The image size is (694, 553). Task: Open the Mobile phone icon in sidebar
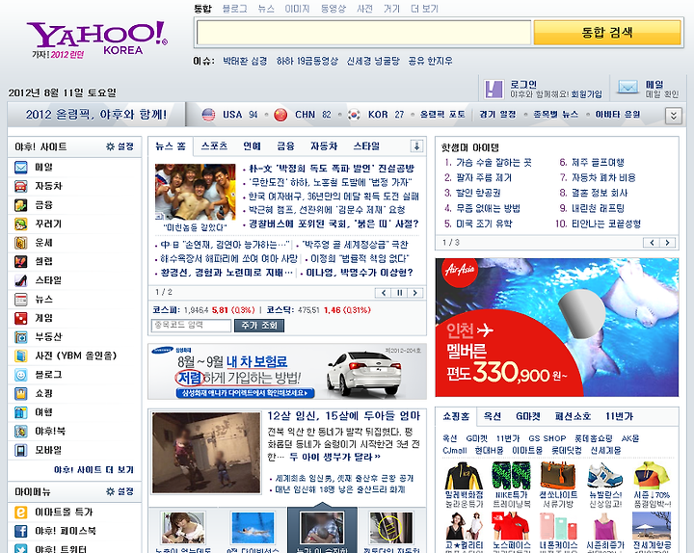(x=21, y=450)
